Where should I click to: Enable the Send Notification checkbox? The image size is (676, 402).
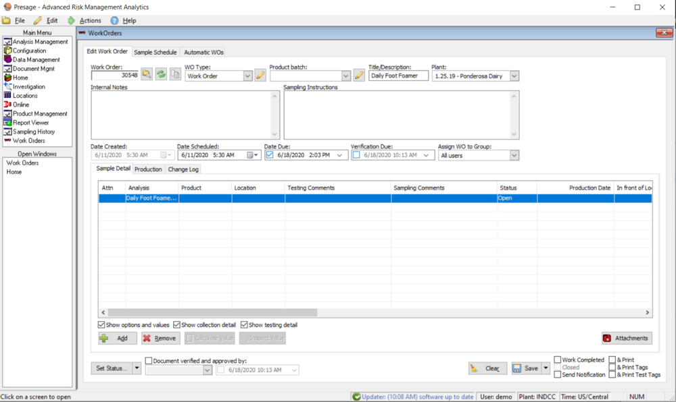click(x=558, y=374)
